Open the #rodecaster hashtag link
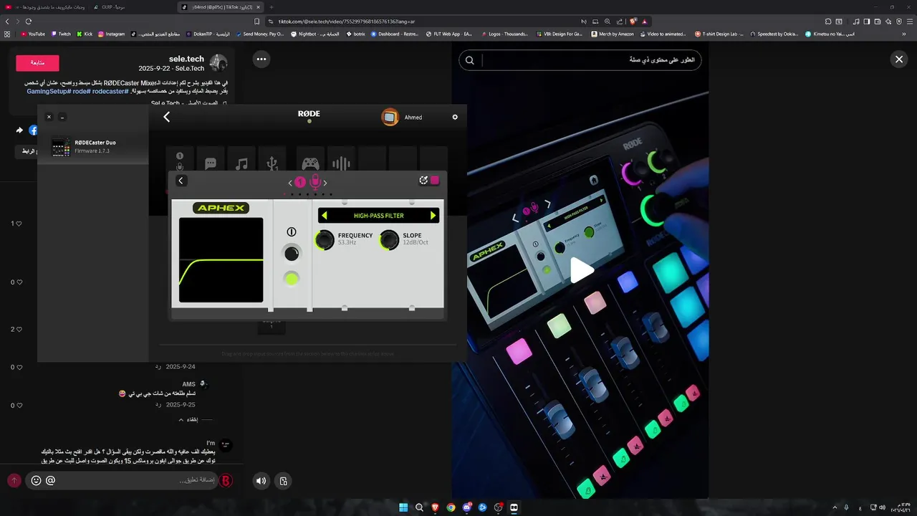This screenshot has width=917, height=516. pyautogui.click(x=110, y=91)
